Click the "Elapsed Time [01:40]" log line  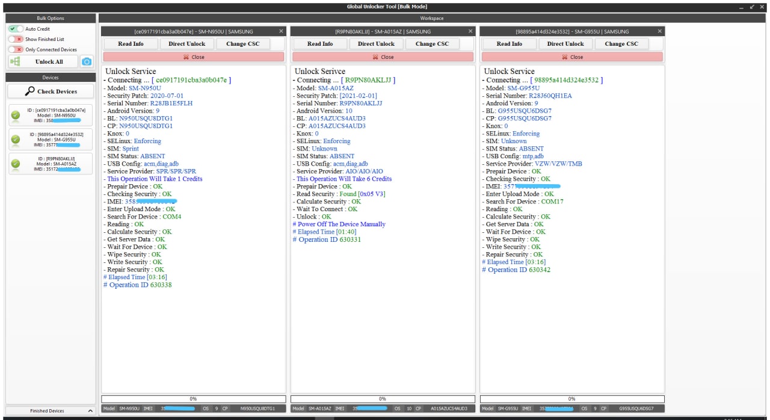325,232
